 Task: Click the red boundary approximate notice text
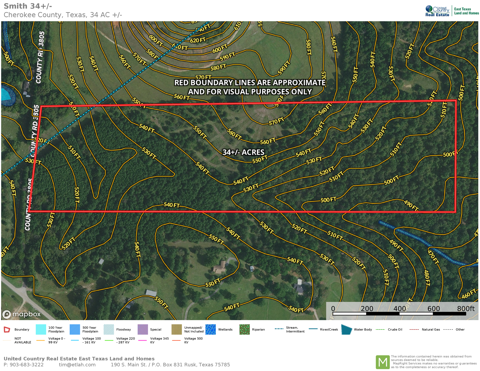[250, 87]
